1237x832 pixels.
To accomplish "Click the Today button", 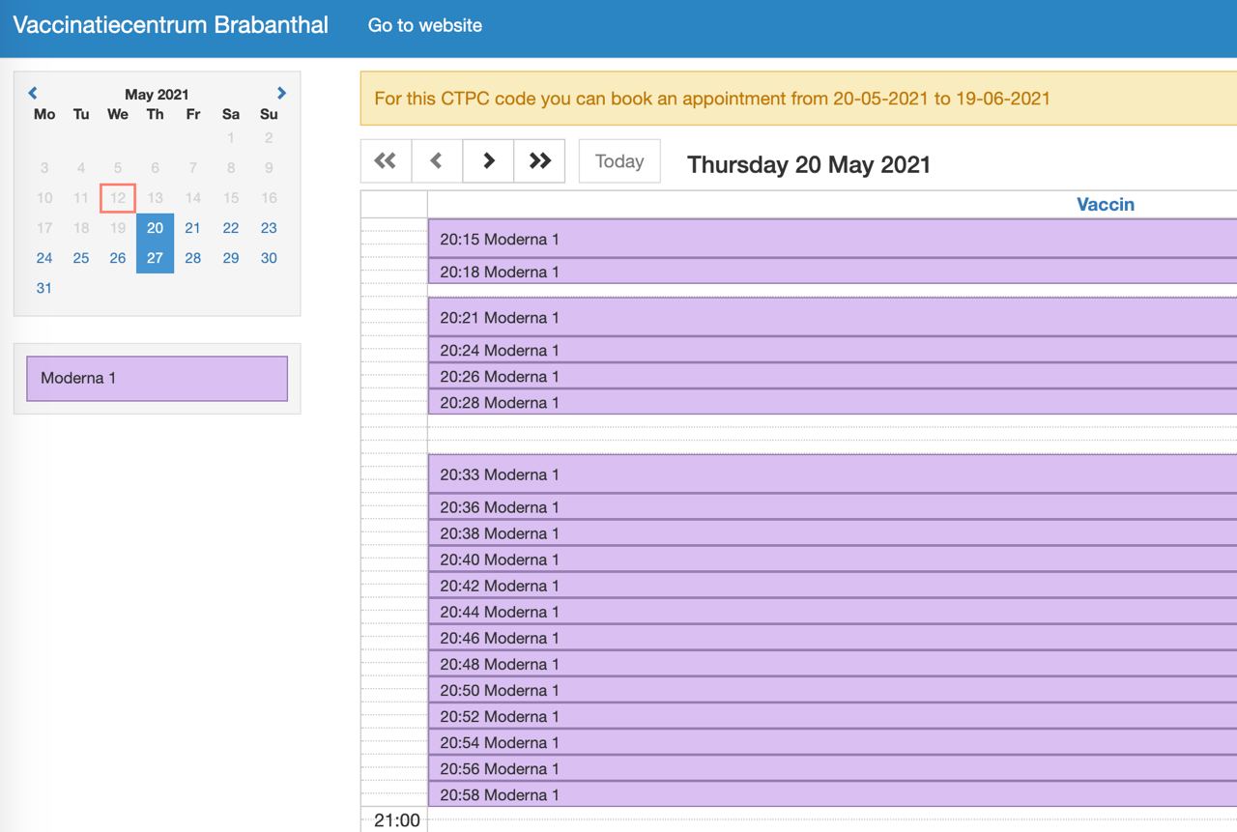I will pos(619,161).
